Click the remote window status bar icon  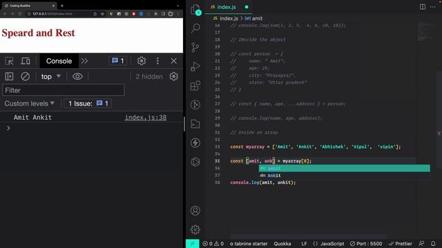click(x=192, y=243)
